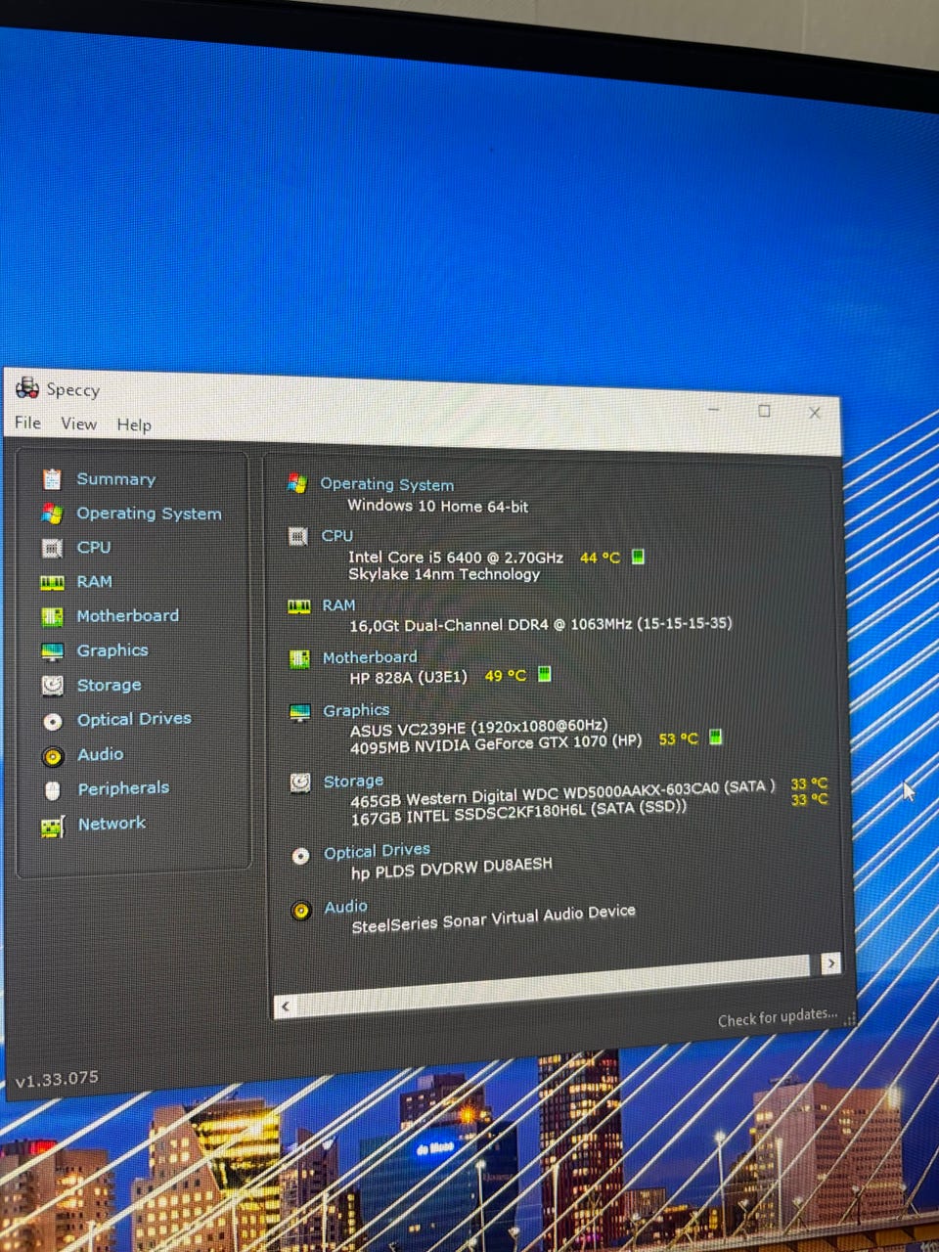The width and height of the screenshot is (939, 1252).
Task: Open the Storage heading link in summary
Action: coord(353,781)
